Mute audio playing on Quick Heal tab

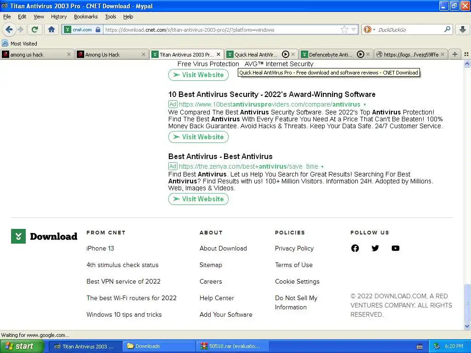click(x=285, y=54)
